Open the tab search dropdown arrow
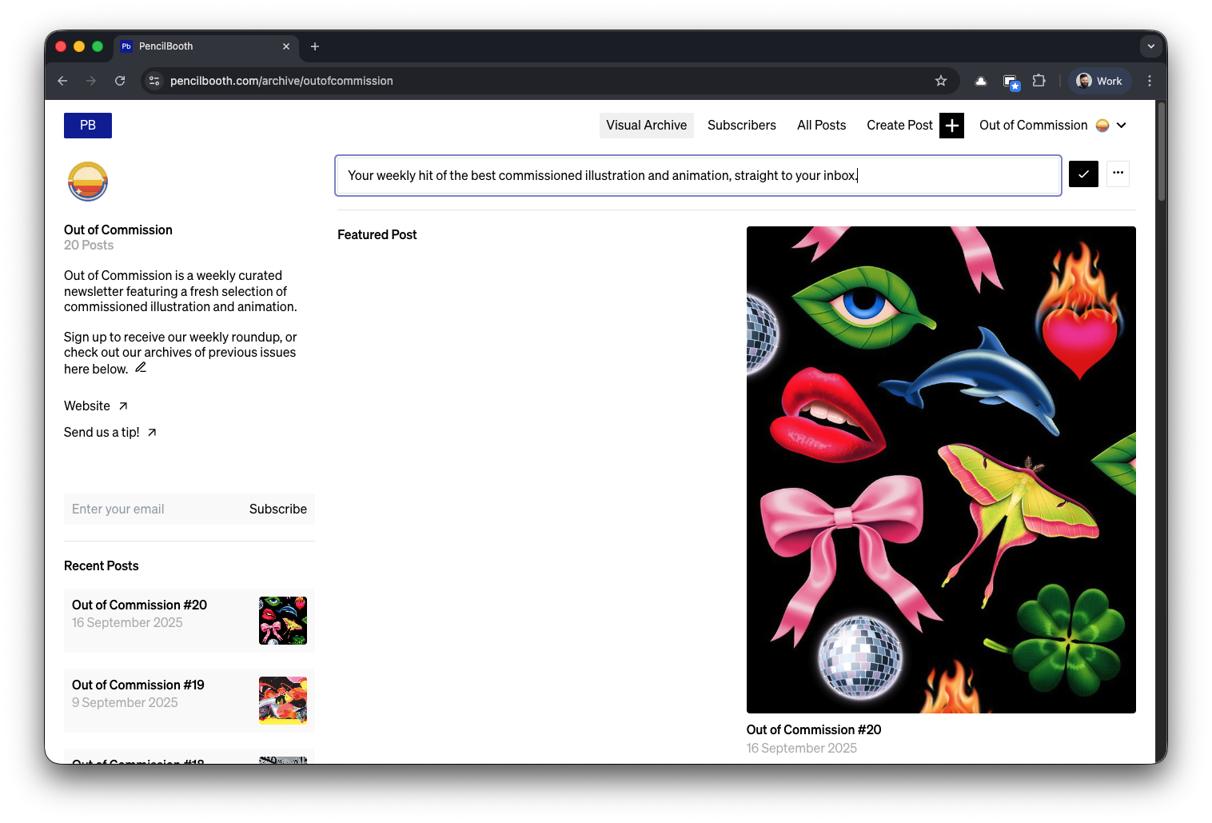This screenshot has width=1212, height=823. coord(1151,46)
